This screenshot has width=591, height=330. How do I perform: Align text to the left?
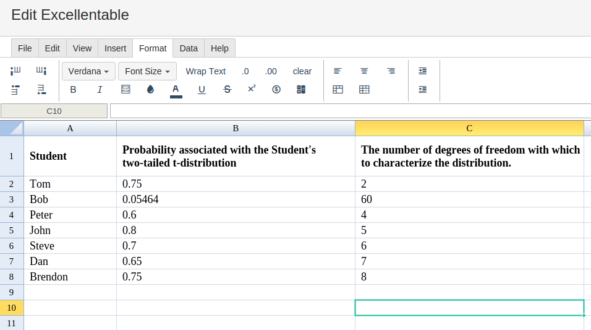tap(338, 71)
